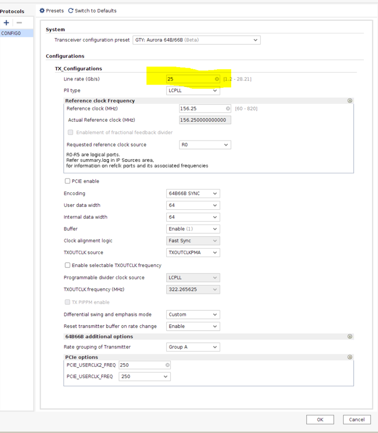Click the plus icon to add protocol
This screenshot has height=433, width=378.
point(6,23)
